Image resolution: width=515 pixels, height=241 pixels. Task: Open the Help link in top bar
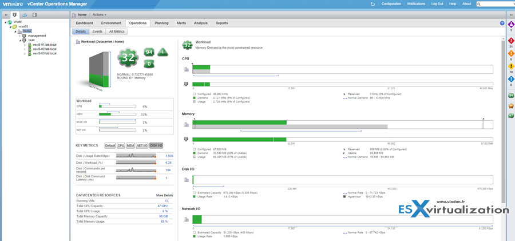coord(453,4)
